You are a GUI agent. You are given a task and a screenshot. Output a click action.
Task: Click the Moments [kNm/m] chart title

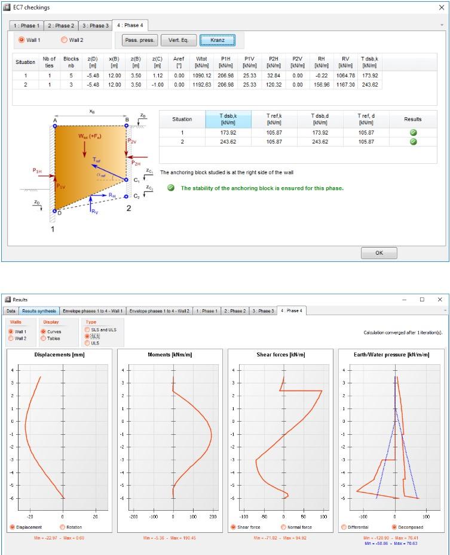pyautogui.click(x=170, y=354)
